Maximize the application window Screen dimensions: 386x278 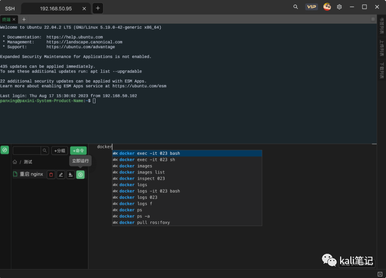[364, 7]
